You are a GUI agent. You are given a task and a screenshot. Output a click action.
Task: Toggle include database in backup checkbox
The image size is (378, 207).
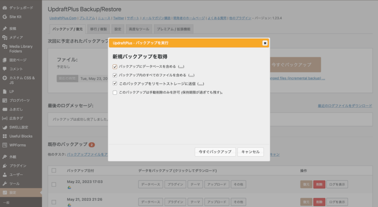(115, 67)
